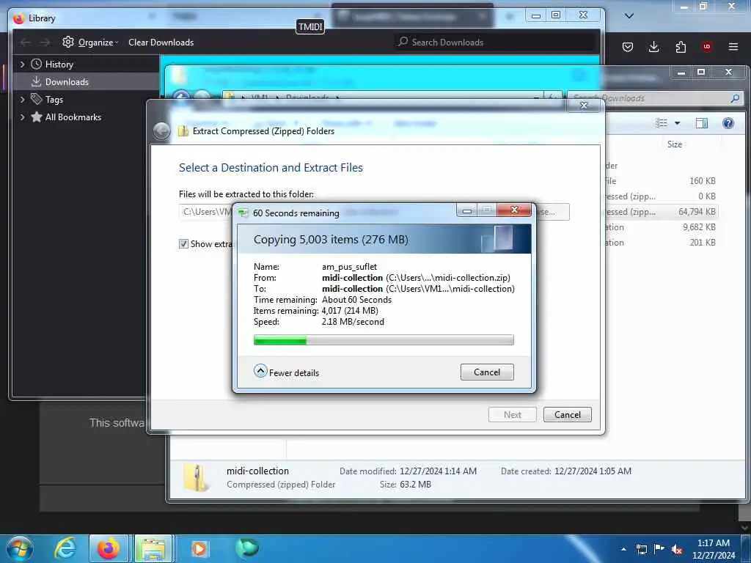Click forward arrow in Library toolbar
The width and height of the screenshot is (751, 563).
(45, 42)
